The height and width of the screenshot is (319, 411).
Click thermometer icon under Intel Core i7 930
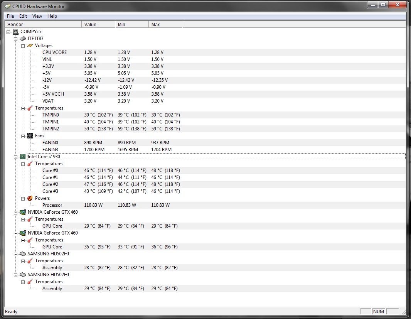coord(30,164)
